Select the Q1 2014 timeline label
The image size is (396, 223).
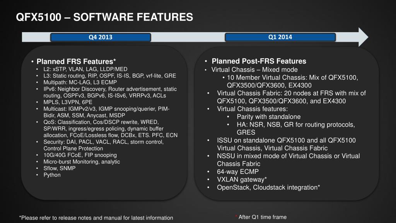point(280,37)
